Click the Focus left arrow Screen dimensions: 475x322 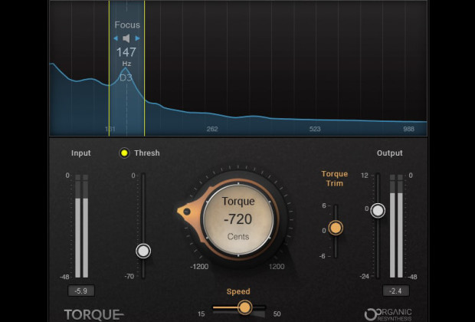click(x=116, y=38)
